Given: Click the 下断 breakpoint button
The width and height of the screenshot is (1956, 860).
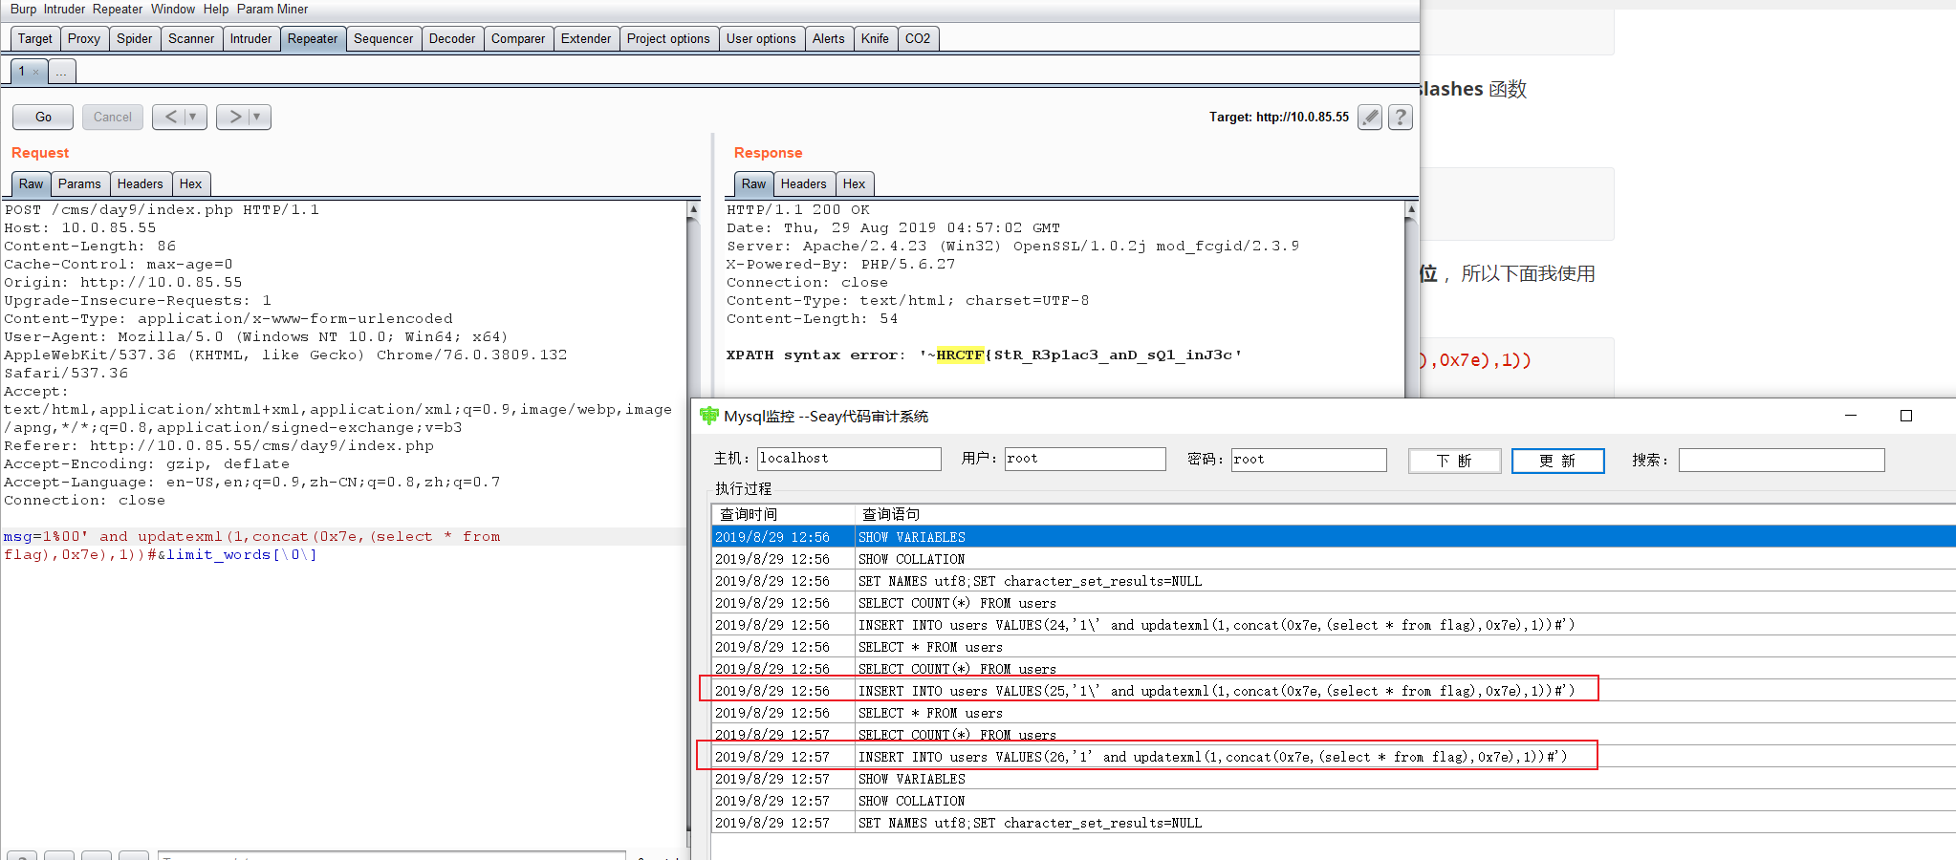Looking at the screenshot, I should click(x=1454, y=461).
